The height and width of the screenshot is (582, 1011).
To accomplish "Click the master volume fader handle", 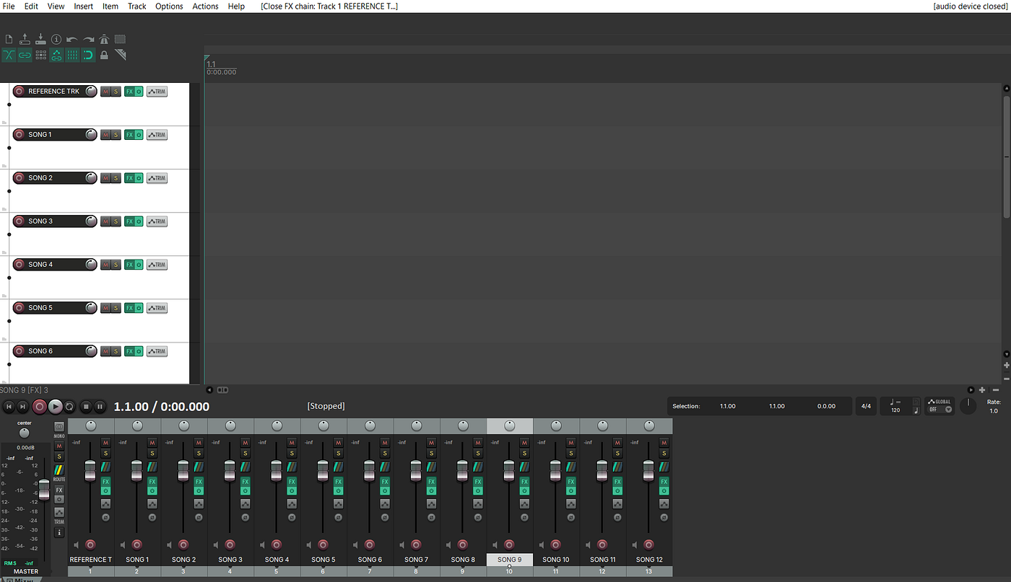I will (44, 490).
